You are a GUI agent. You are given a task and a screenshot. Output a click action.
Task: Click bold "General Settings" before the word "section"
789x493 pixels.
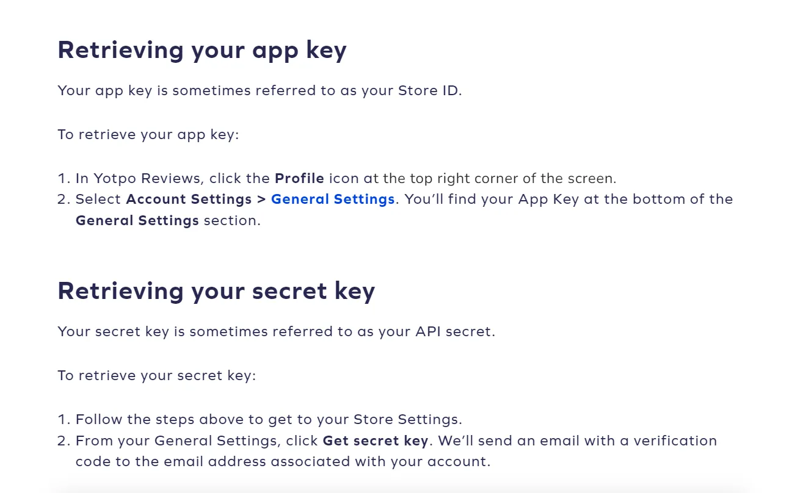[x=137, y=221]
